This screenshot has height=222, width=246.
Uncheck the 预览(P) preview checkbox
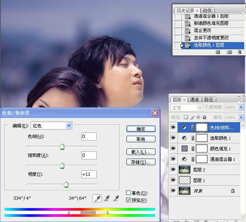coord(128,200)
